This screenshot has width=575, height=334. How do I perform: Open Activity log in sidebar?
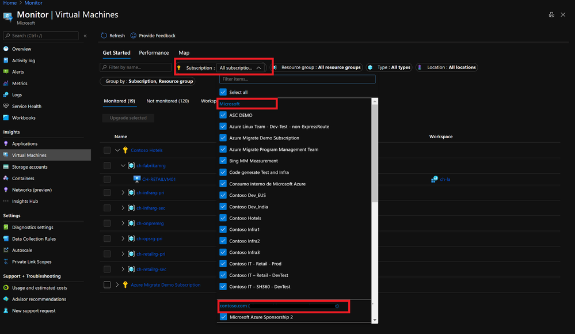[24, 60]
